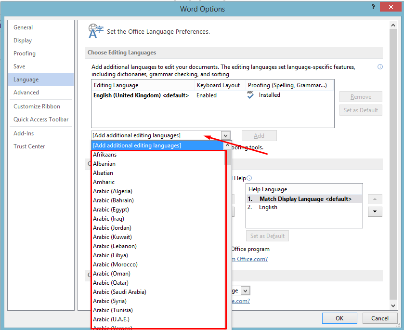Click the info icon next to Help label
404x330 pixels.
pyautogui.click(x=249, y=178)
